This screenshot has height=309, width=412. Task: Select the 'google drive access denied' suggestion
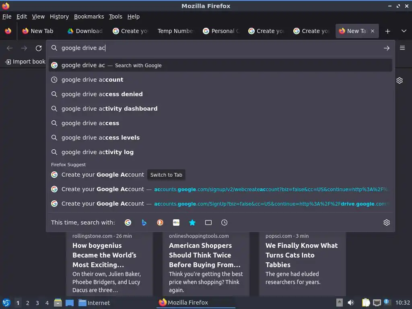(x=220, y=94)
